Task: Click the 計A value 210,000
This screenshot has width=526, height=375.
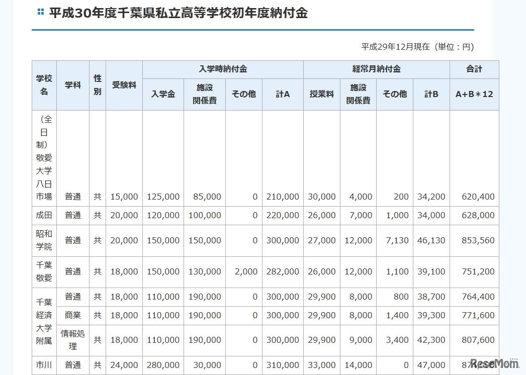Action: tap(283, 197)
